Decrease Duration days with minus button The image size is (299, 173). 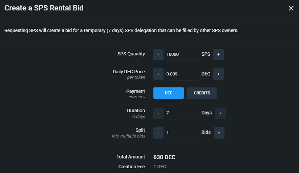(158, 113)
